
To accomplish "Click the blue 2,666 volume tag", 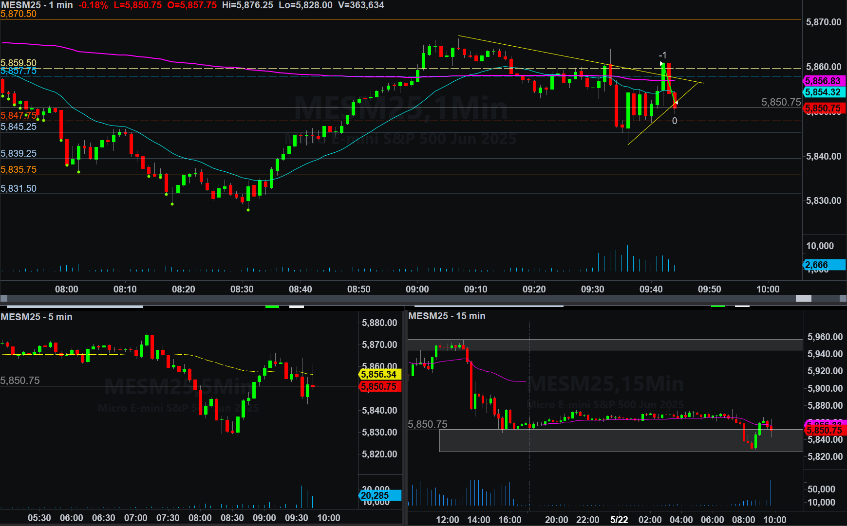I will click(x=823, y=265).
